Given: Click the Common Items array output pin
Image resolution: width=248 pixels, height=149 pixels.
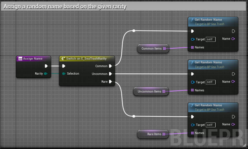Looking at the screenshot, I should coord(164,49).
